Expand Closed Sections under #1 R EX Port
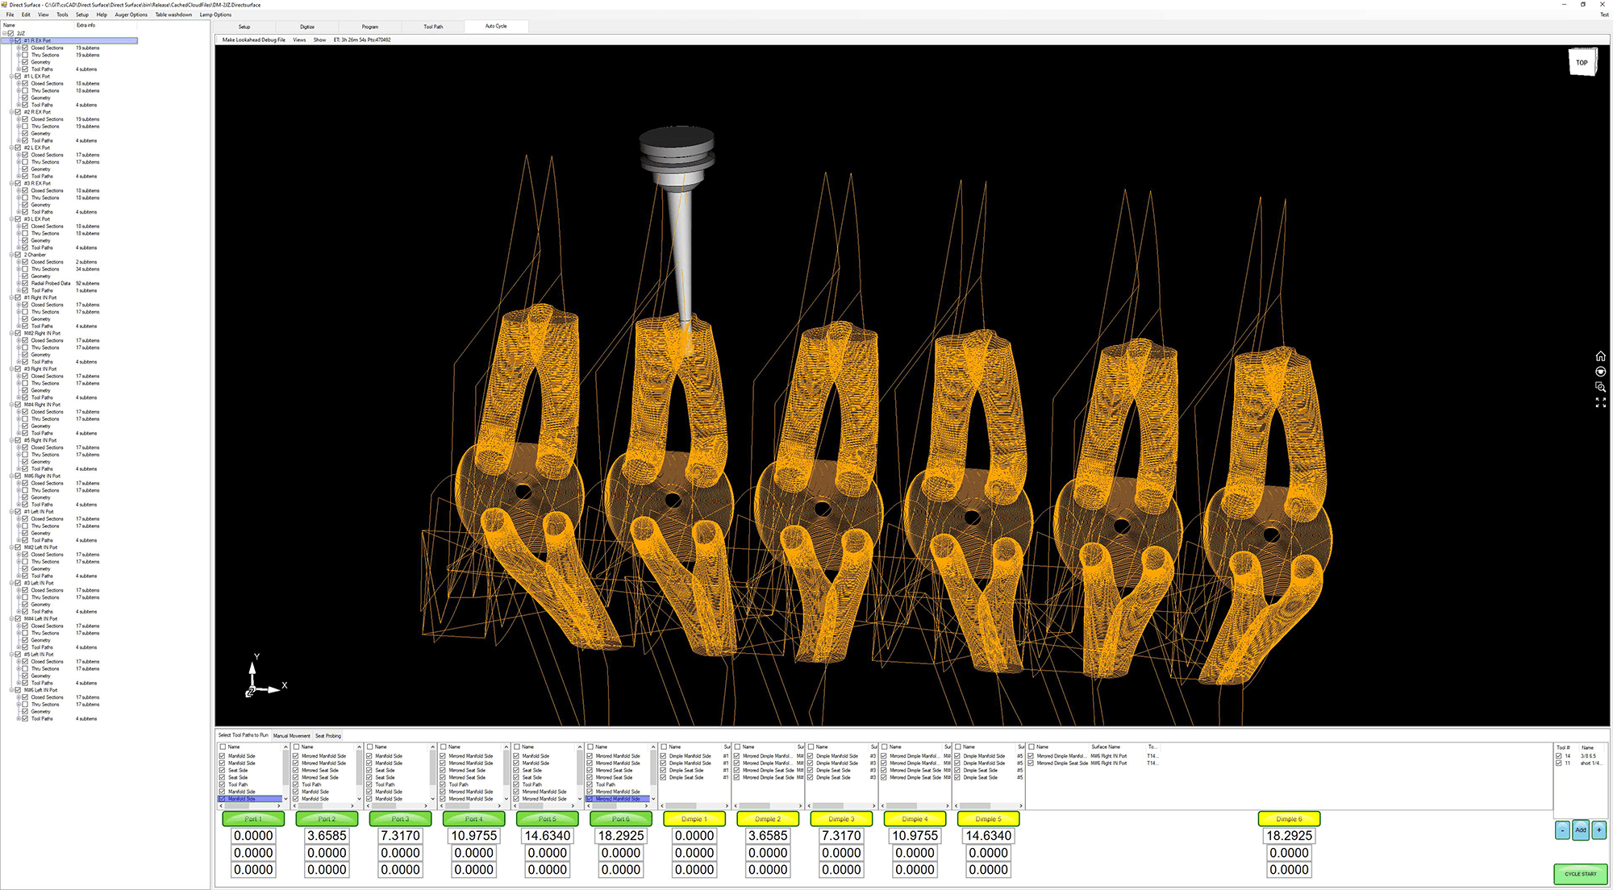The image size is (1613, 890). (19, 48)
